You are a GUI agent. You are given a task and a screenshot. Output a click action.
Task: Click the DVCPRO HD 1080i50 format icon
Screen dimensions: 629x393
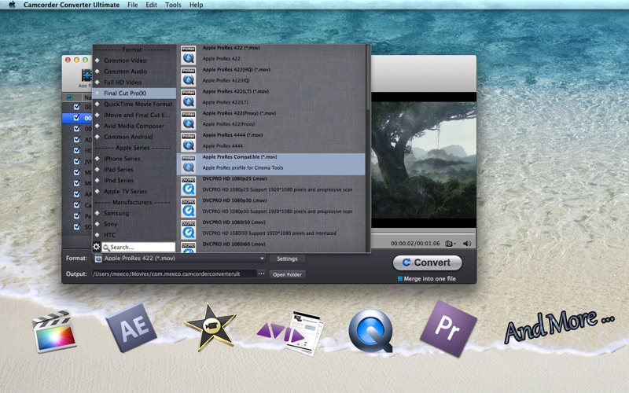click(188, 229)
